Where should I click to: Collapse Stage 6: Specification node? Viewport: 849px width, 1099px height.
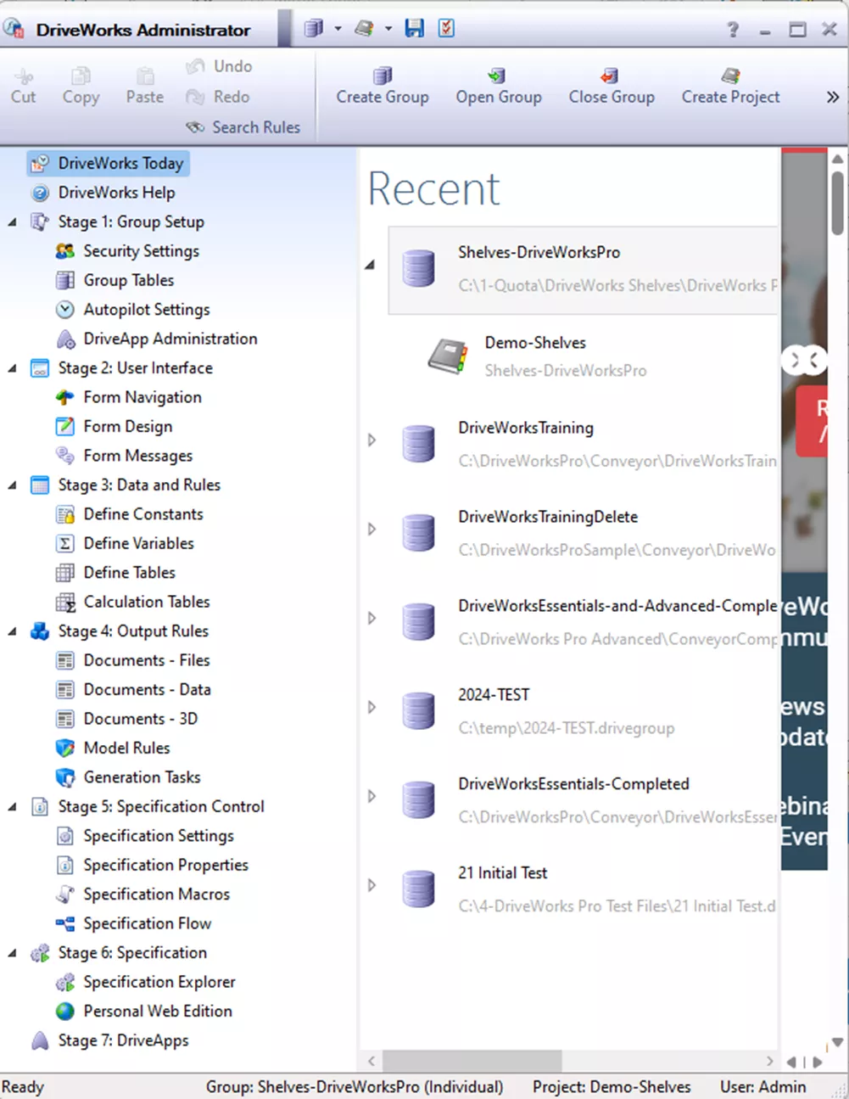coord(13,953)
